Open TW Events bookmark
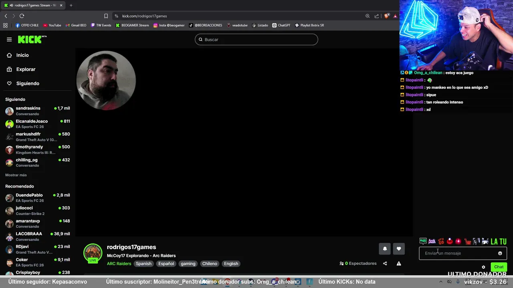The width and height of the screenshot is (513, 288). [101, 25]
